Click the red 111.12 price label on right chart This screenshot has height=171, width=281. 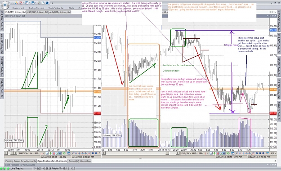[273, 113]
